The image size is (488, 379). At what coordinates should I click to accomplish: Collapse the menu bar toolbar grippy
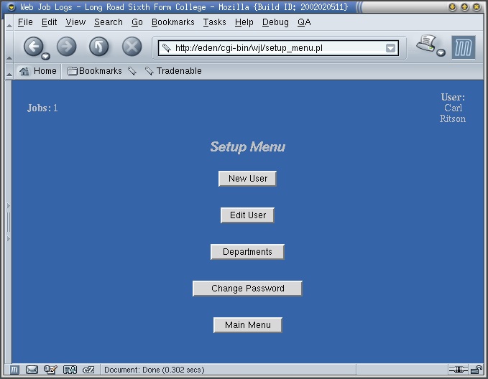(9, 22)
